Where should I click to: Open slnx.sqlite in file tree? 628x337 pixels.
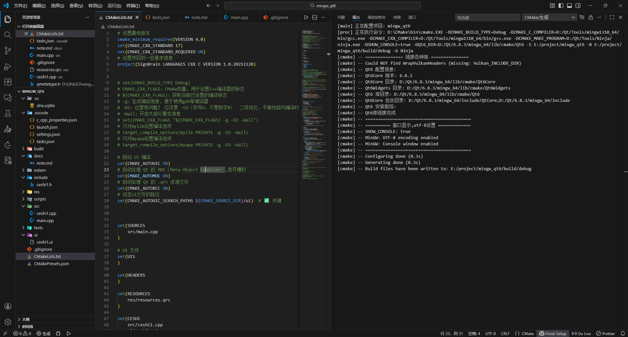tap(56, 105)
